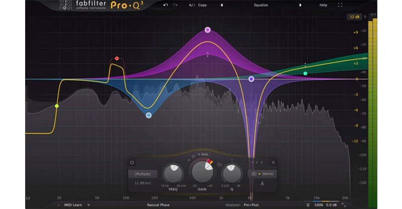This screenshot has height=209, width=402.
Task: Split the band with the scissors icon
Action: 262,183
